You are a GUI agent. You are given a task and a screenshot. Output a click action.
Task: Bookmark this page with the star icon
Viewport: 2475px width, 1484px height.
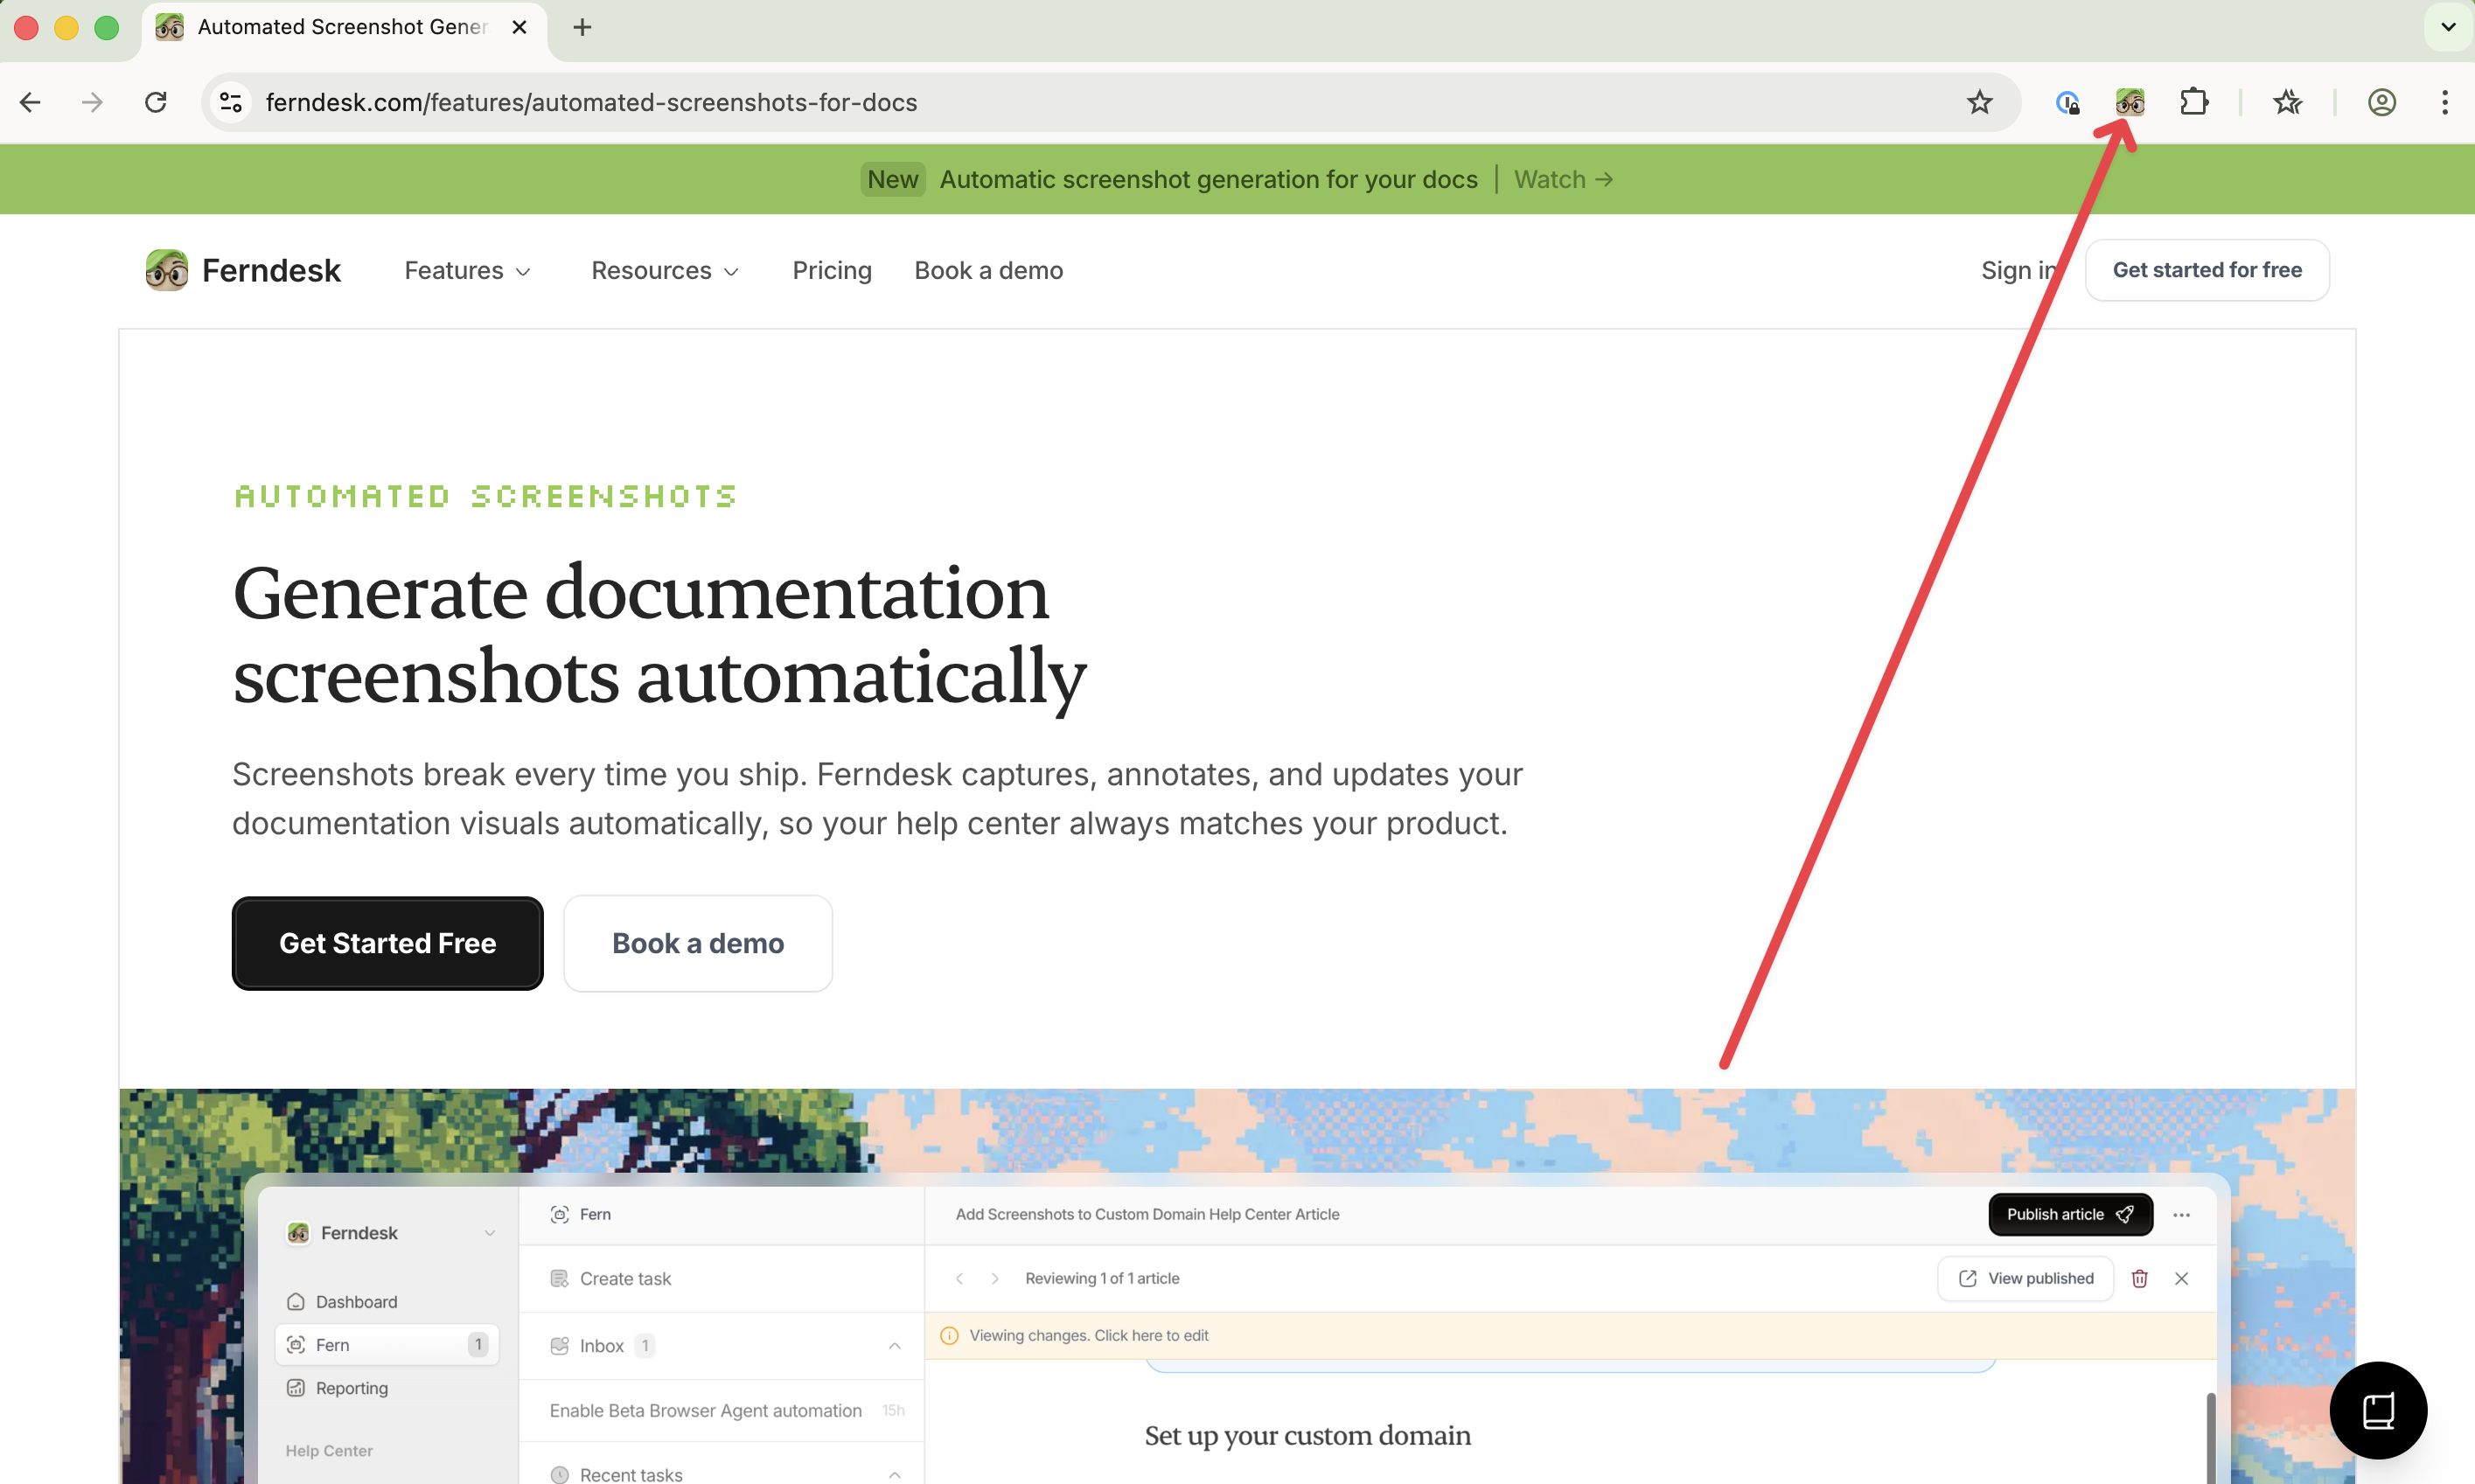pos(1979,102)
